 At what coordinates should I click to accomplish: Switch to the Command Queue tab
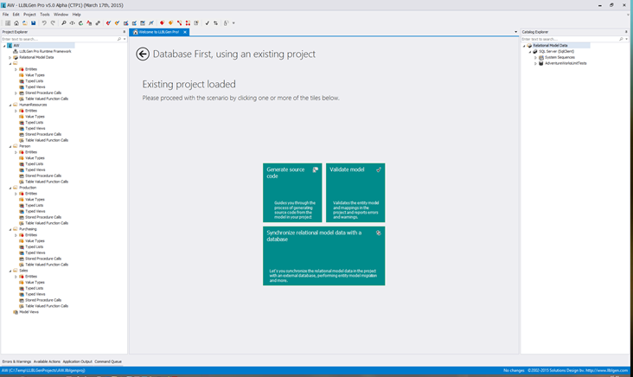pyautogui.click(x=108, y=361)
